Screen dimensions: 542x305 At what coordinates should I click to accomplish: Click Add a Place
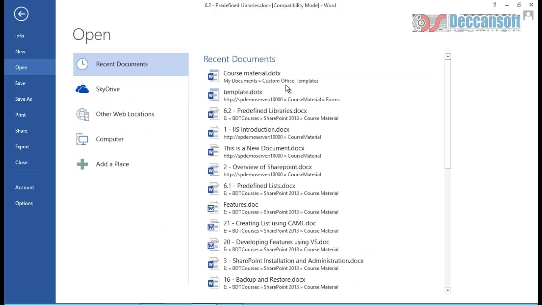(131, 164)
